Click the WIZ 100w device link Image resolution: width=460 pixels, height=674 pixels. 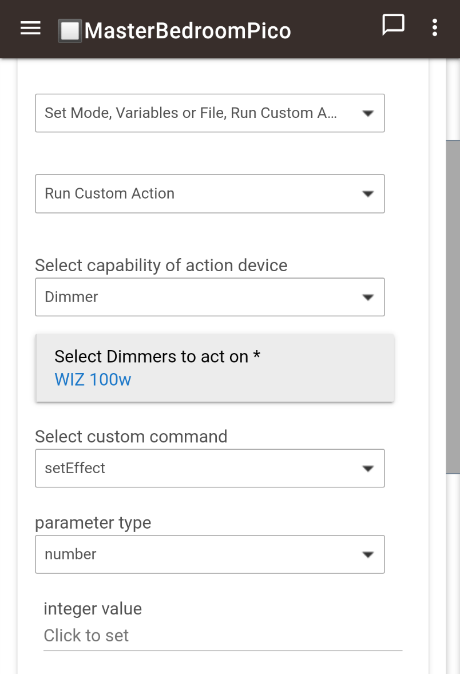tap(93, 380)
